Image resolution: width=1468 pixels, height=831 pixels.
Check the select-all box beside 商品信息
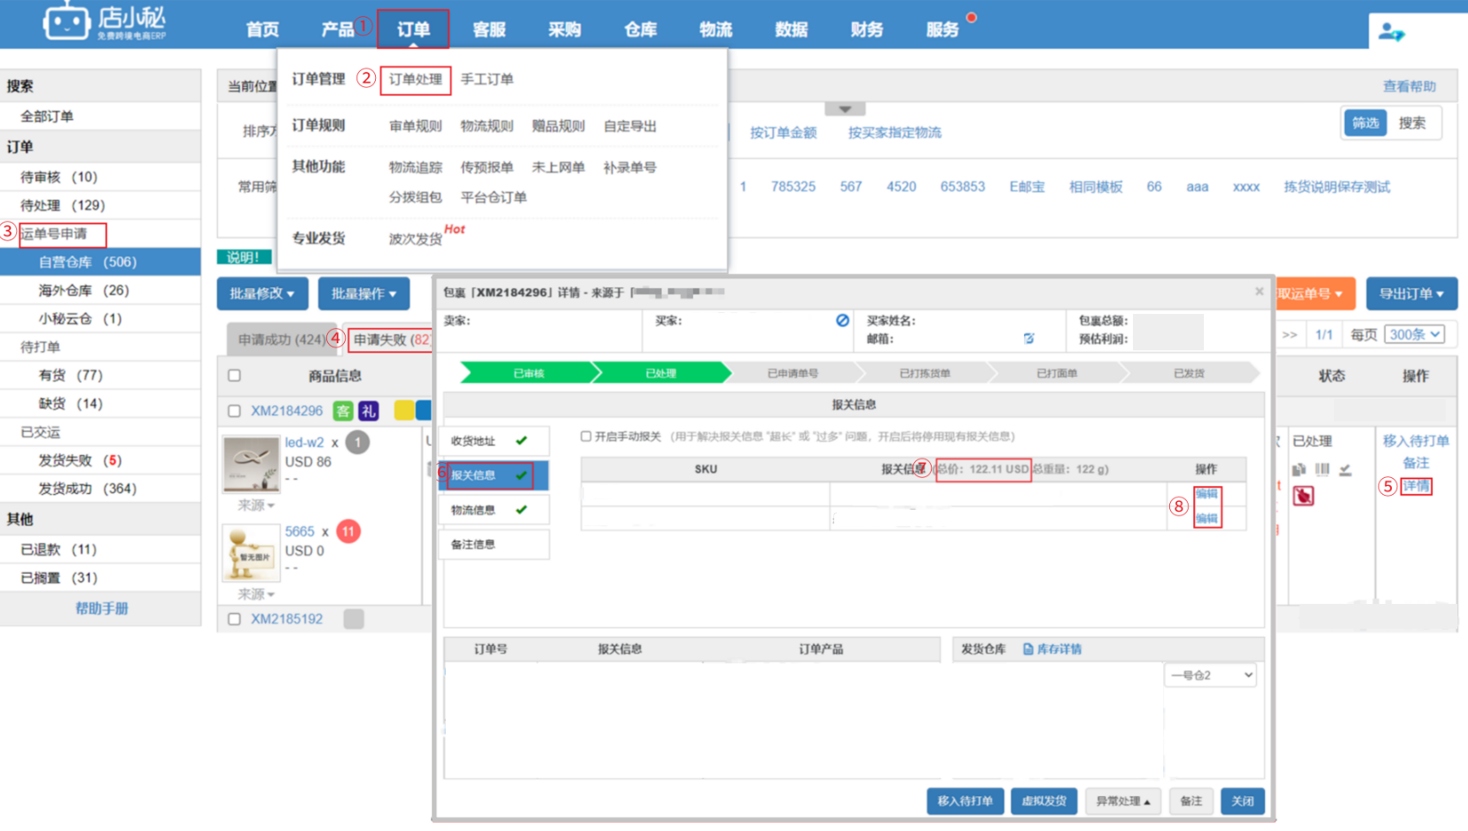click(x=234, y=375)
